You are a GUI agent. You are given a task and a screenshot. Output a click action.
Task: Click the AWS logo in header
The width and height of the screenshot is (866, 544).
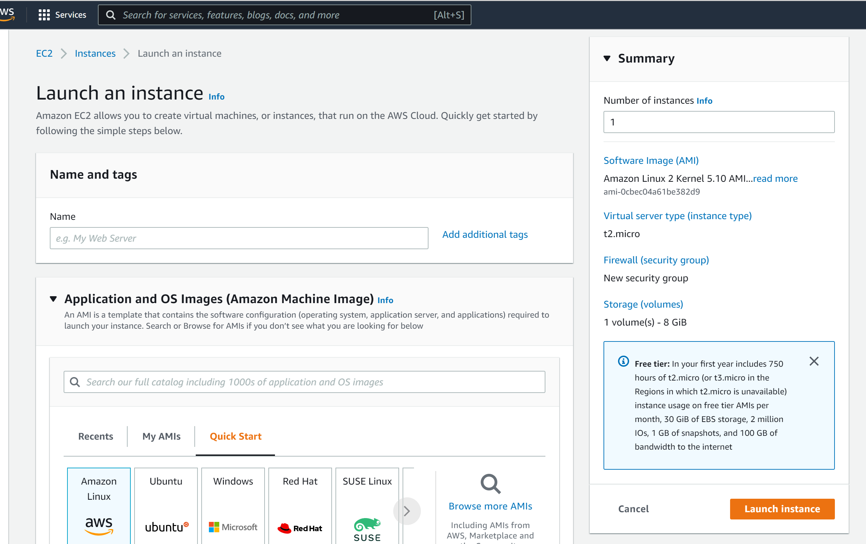pyautogui.click(x=7, y=15)
